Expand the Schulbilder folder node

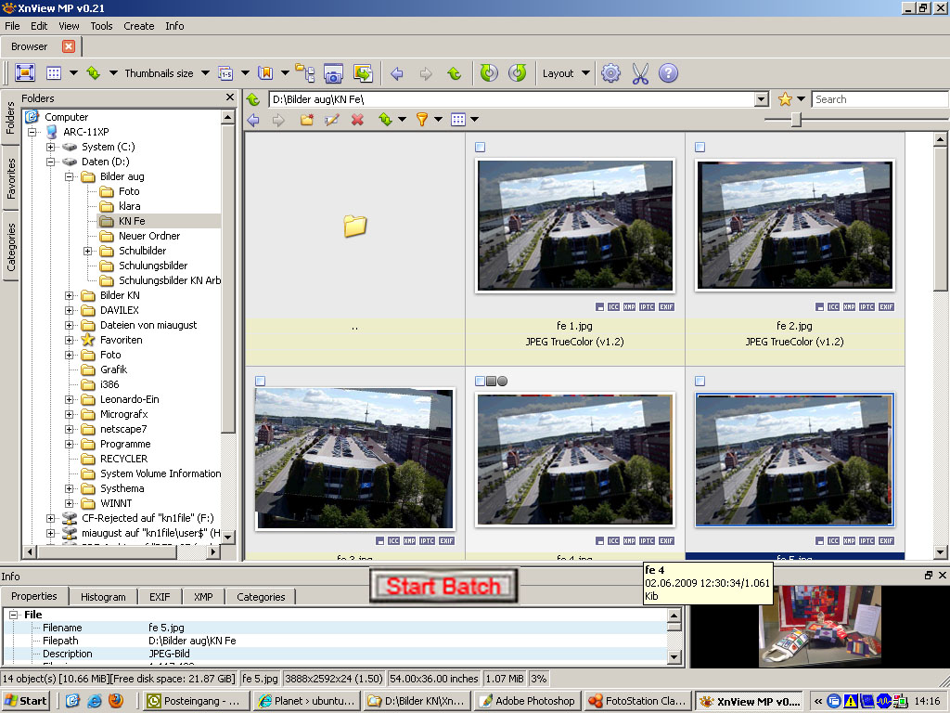click(x=88, y=251)
